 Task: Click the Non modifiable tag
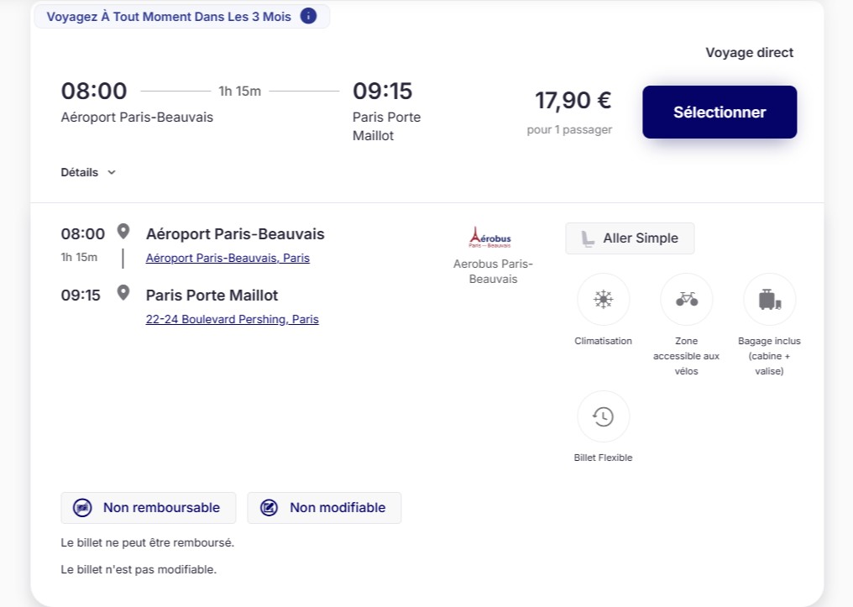click(x=324, y=508)
